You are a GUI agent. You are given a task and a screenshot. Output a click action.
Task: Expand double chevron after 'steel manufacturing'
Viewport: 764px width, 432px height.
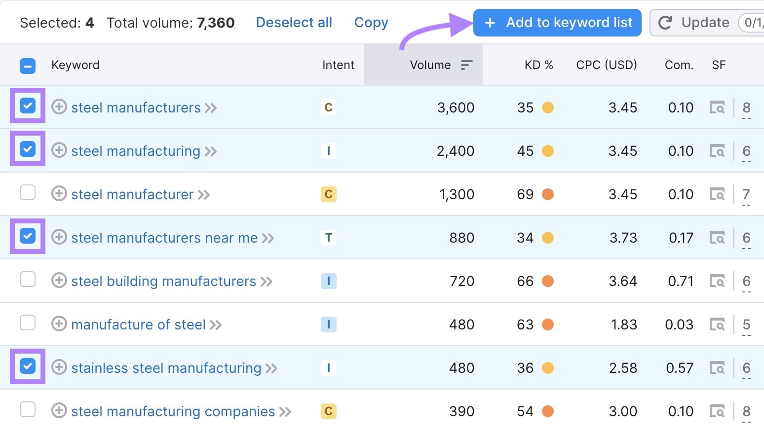(x=211, y=151)
